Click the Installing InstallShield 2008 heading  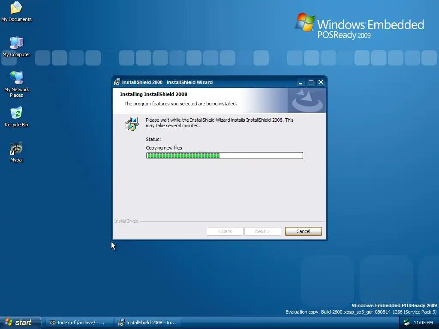click(154, 94)
